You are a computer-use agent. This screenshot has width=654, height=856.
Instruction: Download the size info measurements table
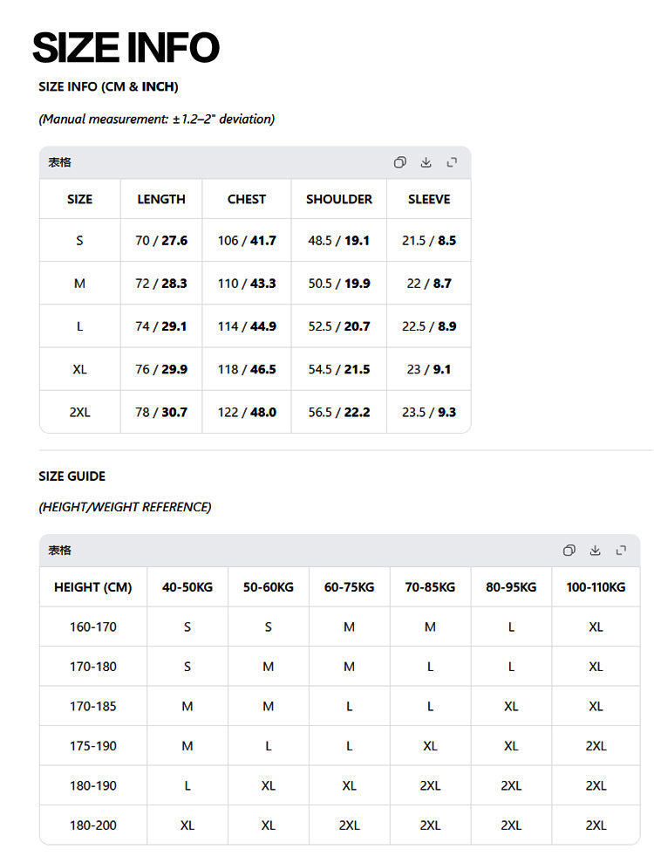coord(426,162)
